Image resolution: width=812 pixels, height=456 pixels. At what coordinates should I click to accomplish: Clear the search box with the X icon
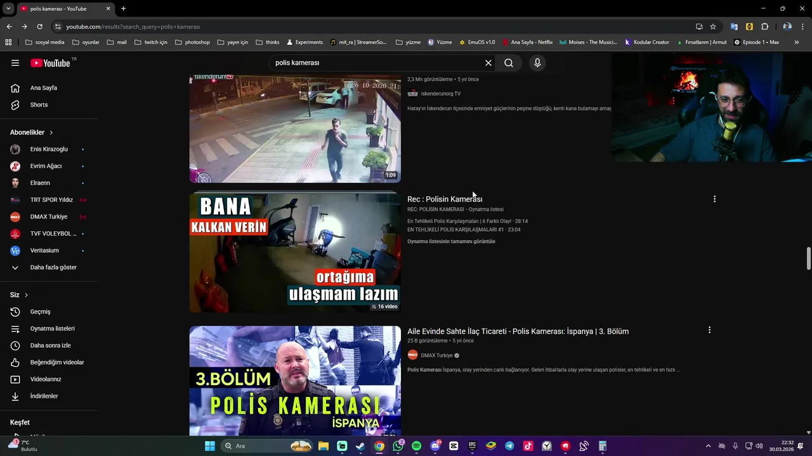coord(488,63)
